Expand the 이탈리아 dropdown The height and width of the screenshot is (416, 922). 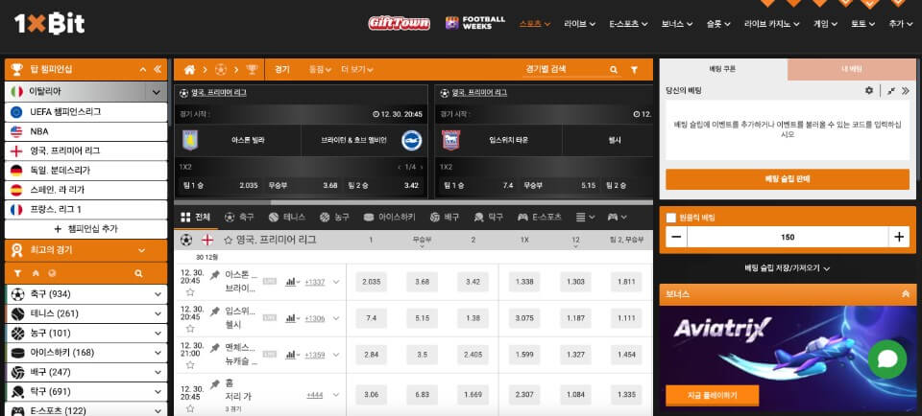click(x=156, y=92)
